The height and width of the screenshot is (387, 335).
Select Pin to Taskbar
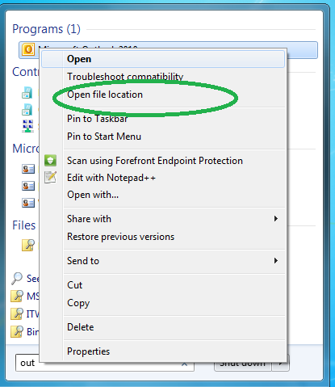pyautogui.click(x=98, y=119)
